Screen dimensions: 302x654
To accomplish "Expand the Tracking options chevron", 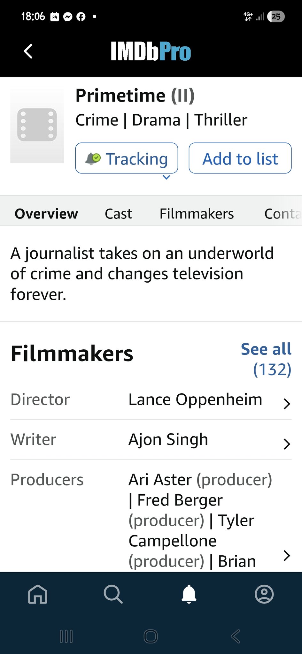I will click(x=166, y=177).
